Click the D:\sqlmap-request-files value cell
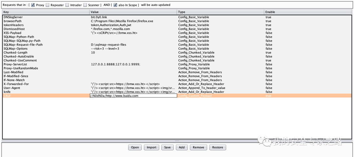 [x=133, y=44]
